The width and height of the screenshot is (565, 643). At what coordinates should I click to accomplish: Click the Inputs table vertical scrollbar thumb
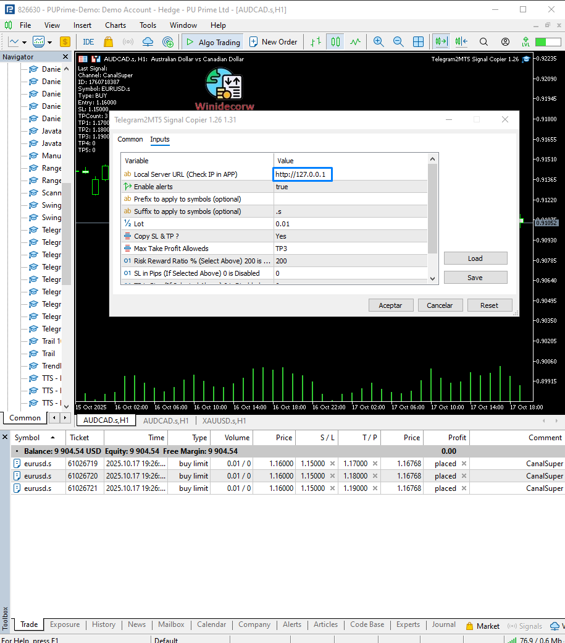pyautogui.click(x=432, y=209)
